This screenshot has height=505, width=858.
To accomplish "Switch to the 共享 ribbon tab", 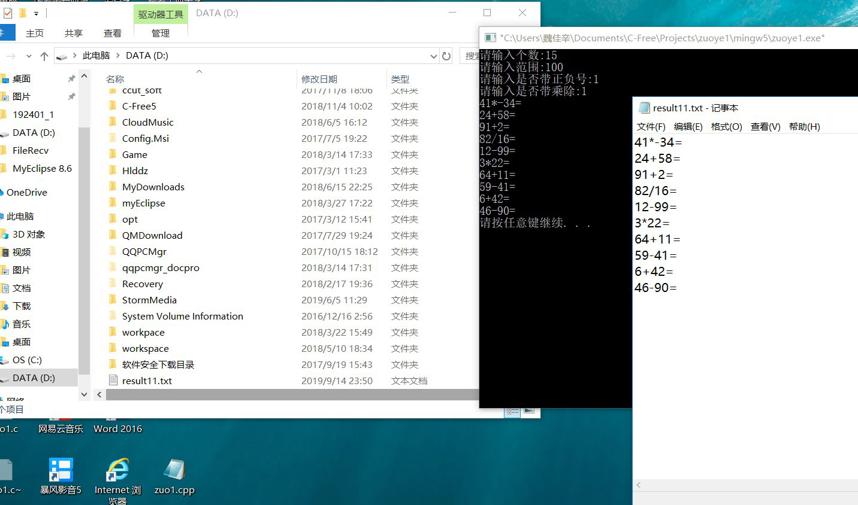I will pyautogui.click(x=74, y=33).
